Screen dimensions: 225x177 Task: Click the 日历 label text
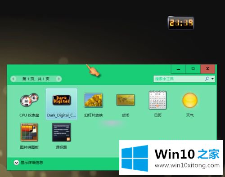158,115
